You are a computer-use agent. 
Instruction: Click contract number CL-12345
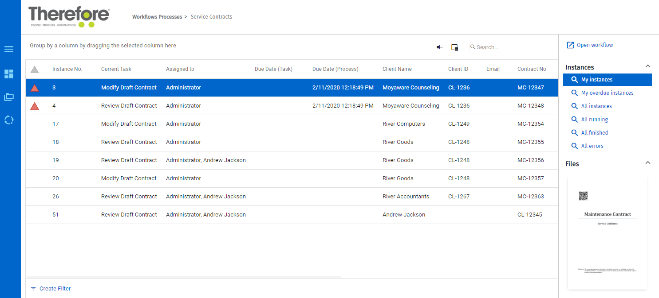point(530,215)
